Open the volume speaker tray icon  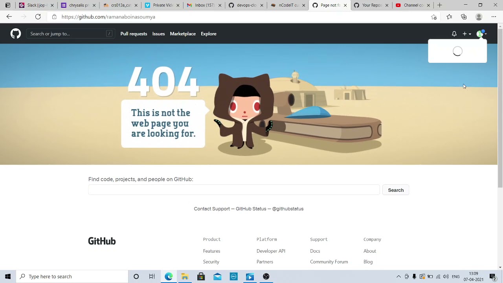click(446, 277)
